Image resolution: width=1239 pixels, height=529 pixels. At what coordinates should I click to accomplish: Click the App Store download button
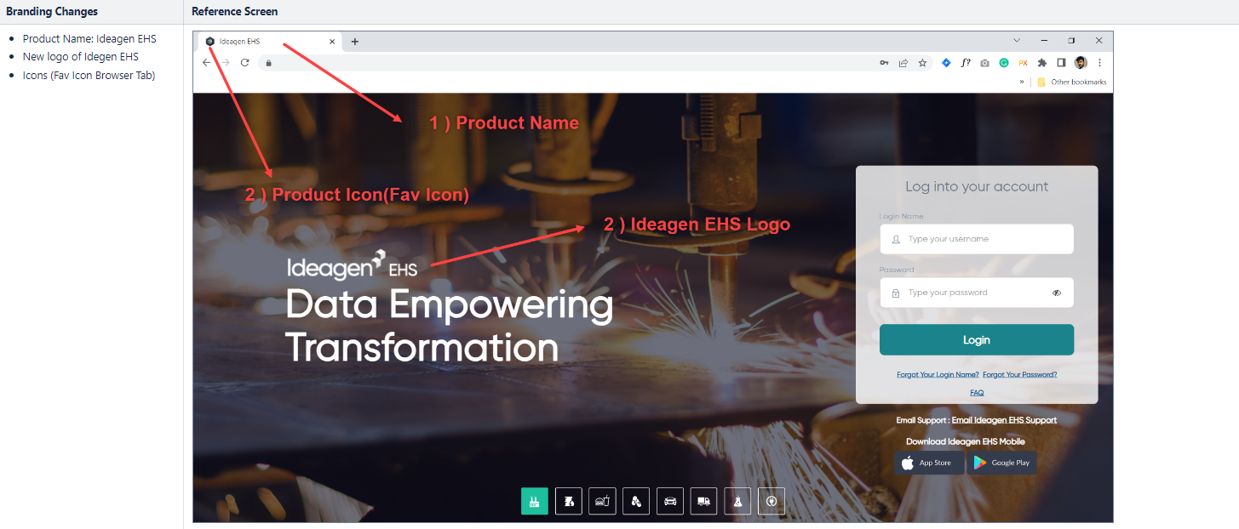(929, 463)
